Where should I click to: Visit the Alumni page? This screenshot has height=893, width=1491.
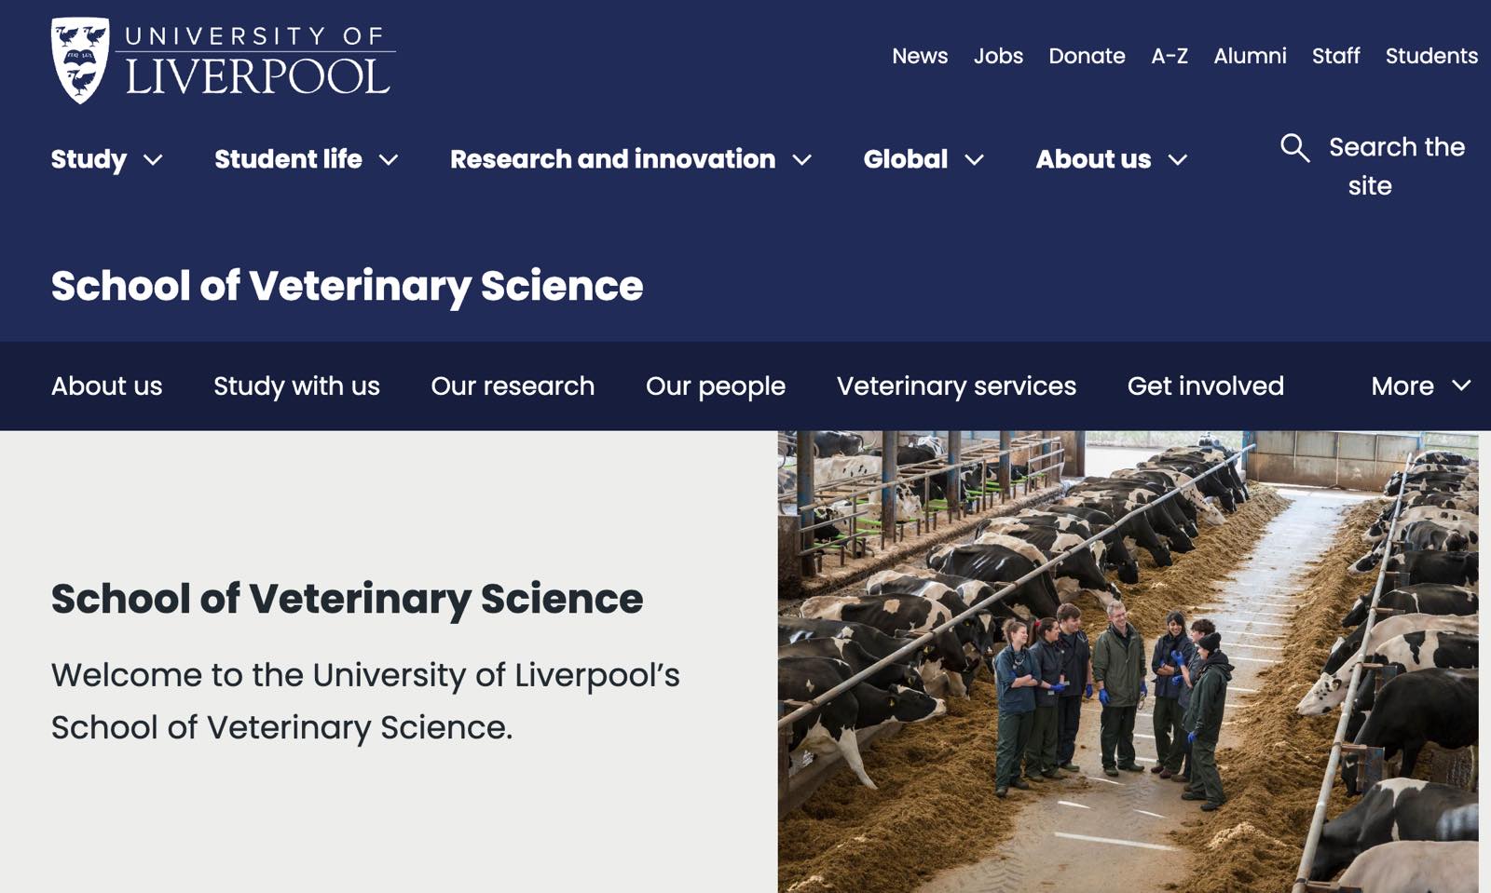point(1250,56)
